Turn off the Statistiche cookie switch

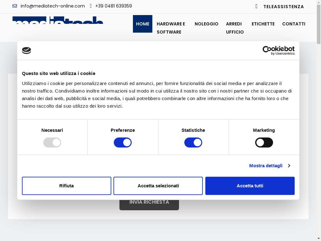(193, 143)
